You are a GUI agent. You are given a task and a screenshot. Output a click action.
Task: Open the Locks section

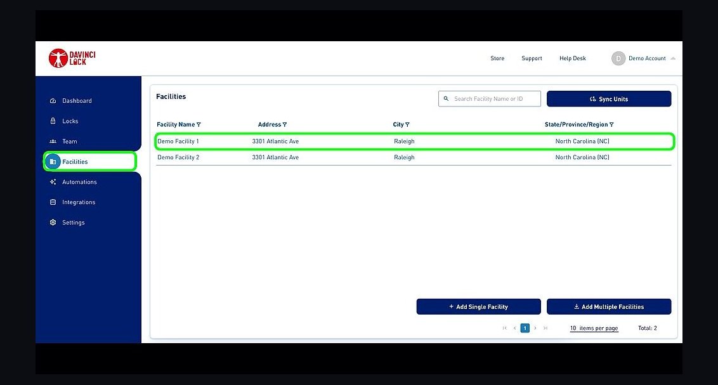70,121
